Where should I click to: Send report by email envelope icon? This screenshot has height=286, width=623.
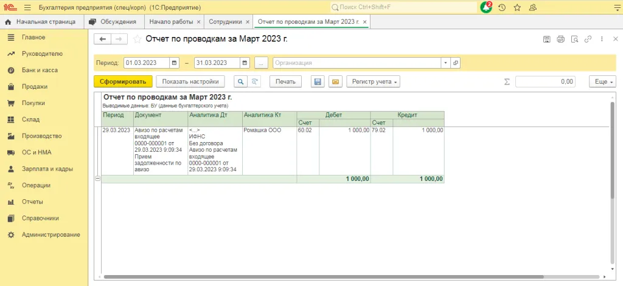[335, 81]
